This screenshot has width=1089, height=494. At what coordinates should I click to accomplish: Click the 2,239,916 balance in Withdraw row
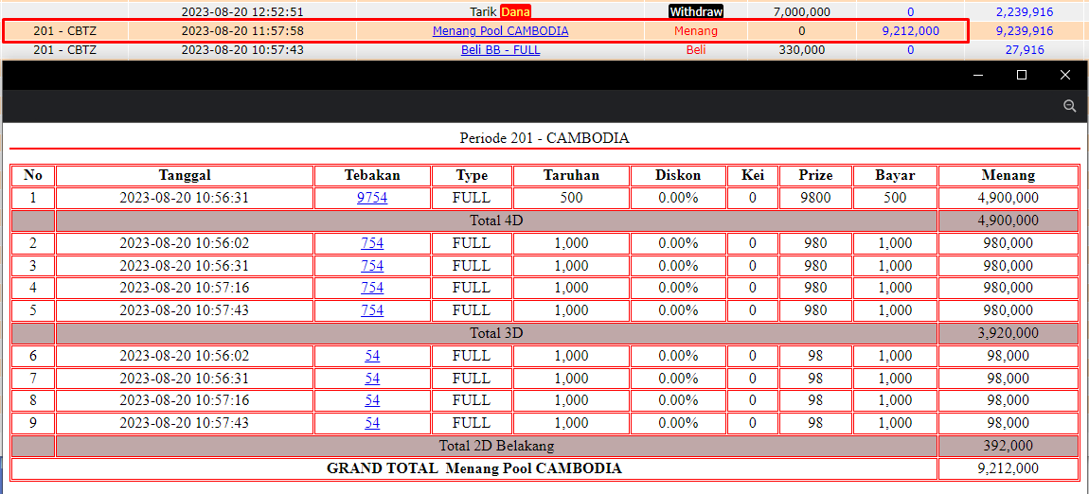coord(1025,11)
